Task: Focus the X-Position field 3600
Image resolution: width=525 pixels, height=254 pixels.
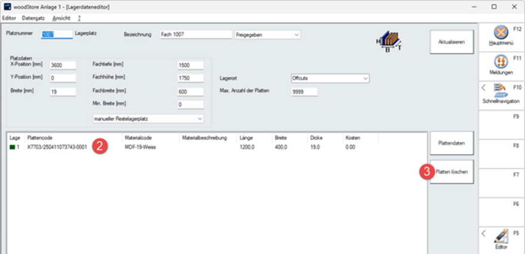Action: click(x=63, y=66)
